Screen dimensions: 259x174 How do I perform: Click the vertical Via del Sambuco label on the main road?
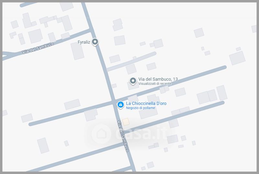[123, 136]
